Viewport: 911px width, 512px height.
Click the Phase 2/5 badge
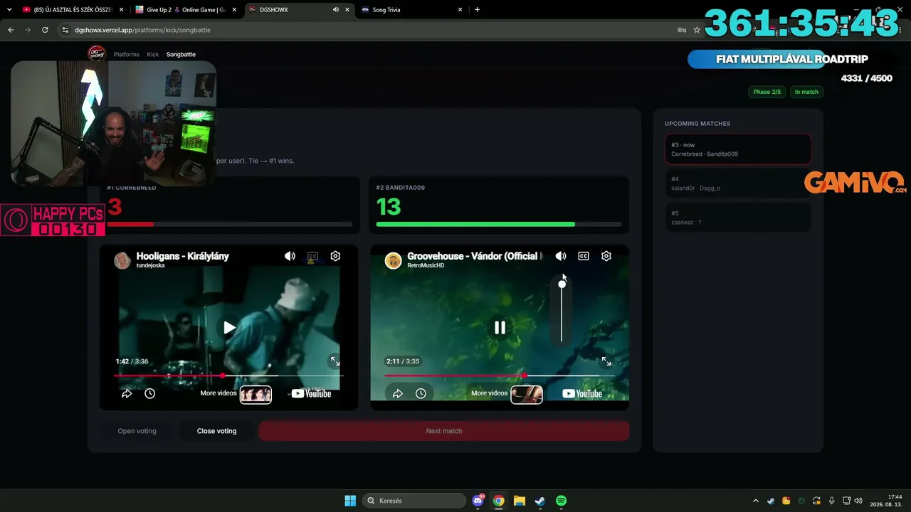[767, 92]
